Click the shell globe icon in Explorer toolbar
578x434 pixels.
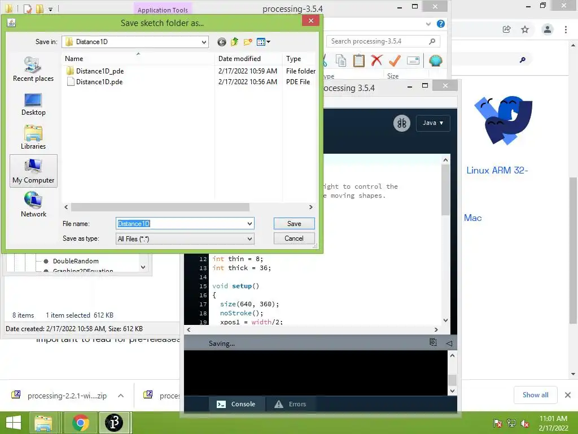tap(435, 60)
